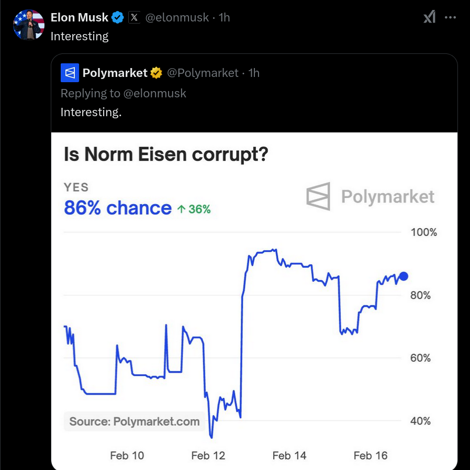Open the Elon Musk display name link
470x470 pixels.
[80, 17]
